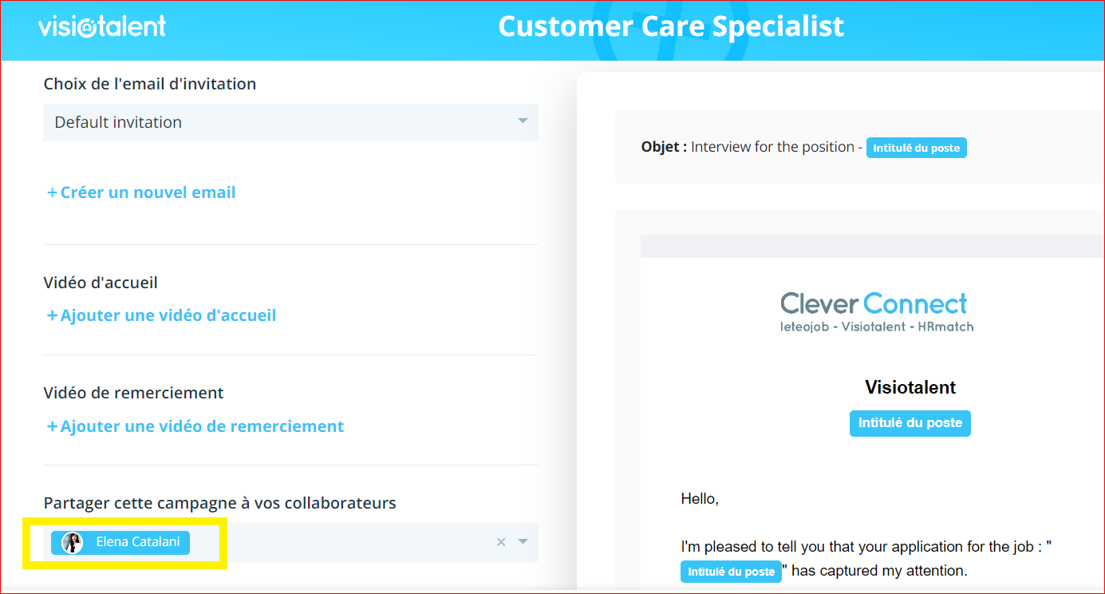This screenshot has height=594, width=1105.
Task: Expand the invitation email dropdown arrow
Action: (x=523, y=121)
